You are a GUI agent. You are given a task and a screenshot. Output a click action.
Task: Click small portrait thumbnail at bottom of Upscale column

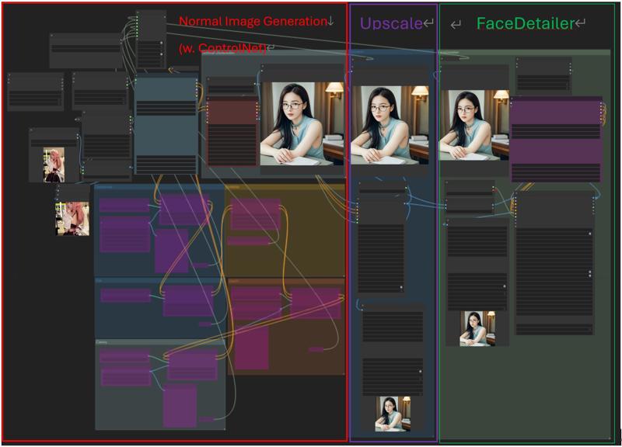393,414
